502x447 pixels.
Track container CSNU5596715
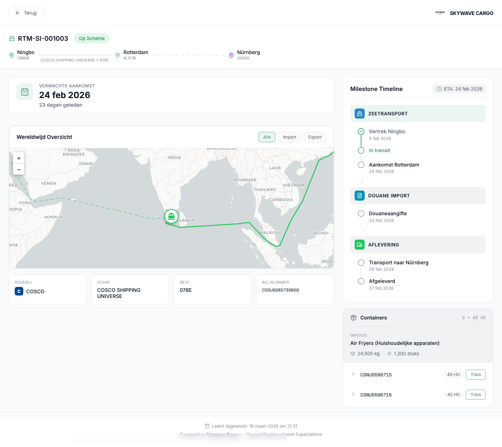click(x=475, y=375)
